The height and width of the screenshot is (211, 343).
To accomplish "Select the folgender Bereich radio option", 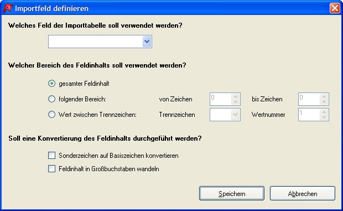I will pos(51,99).
